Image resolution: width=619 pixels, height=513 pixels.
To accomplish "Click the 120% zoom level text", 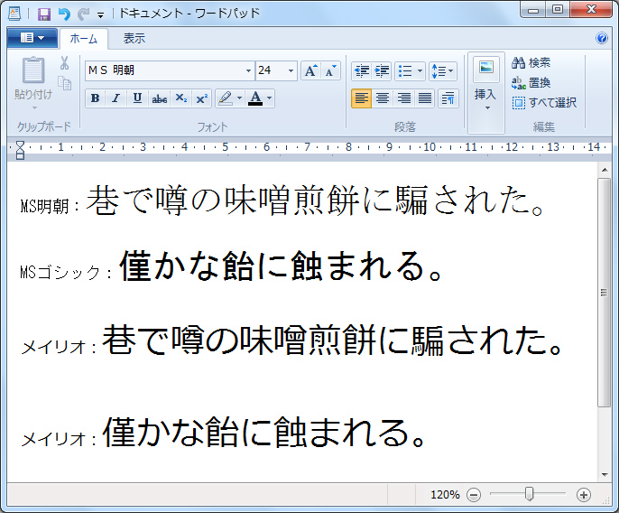I will coord(445,495).
